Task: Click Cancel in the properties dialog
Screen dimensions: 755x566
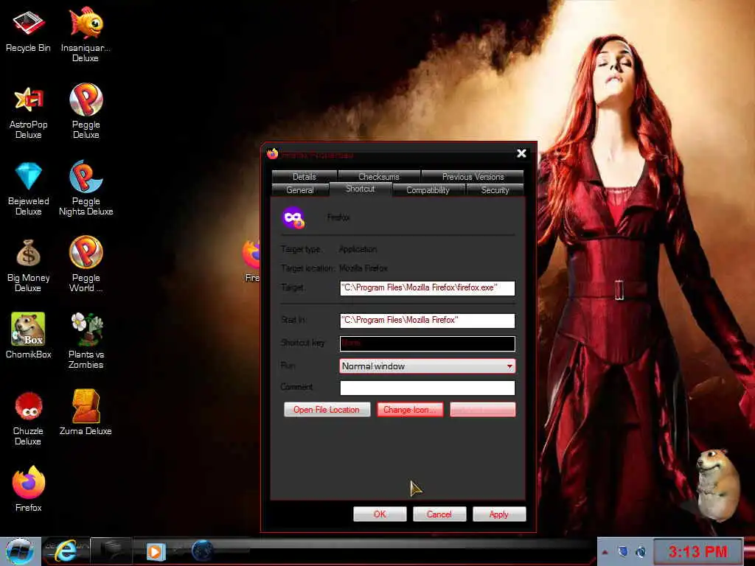Action: pos(439,514)
